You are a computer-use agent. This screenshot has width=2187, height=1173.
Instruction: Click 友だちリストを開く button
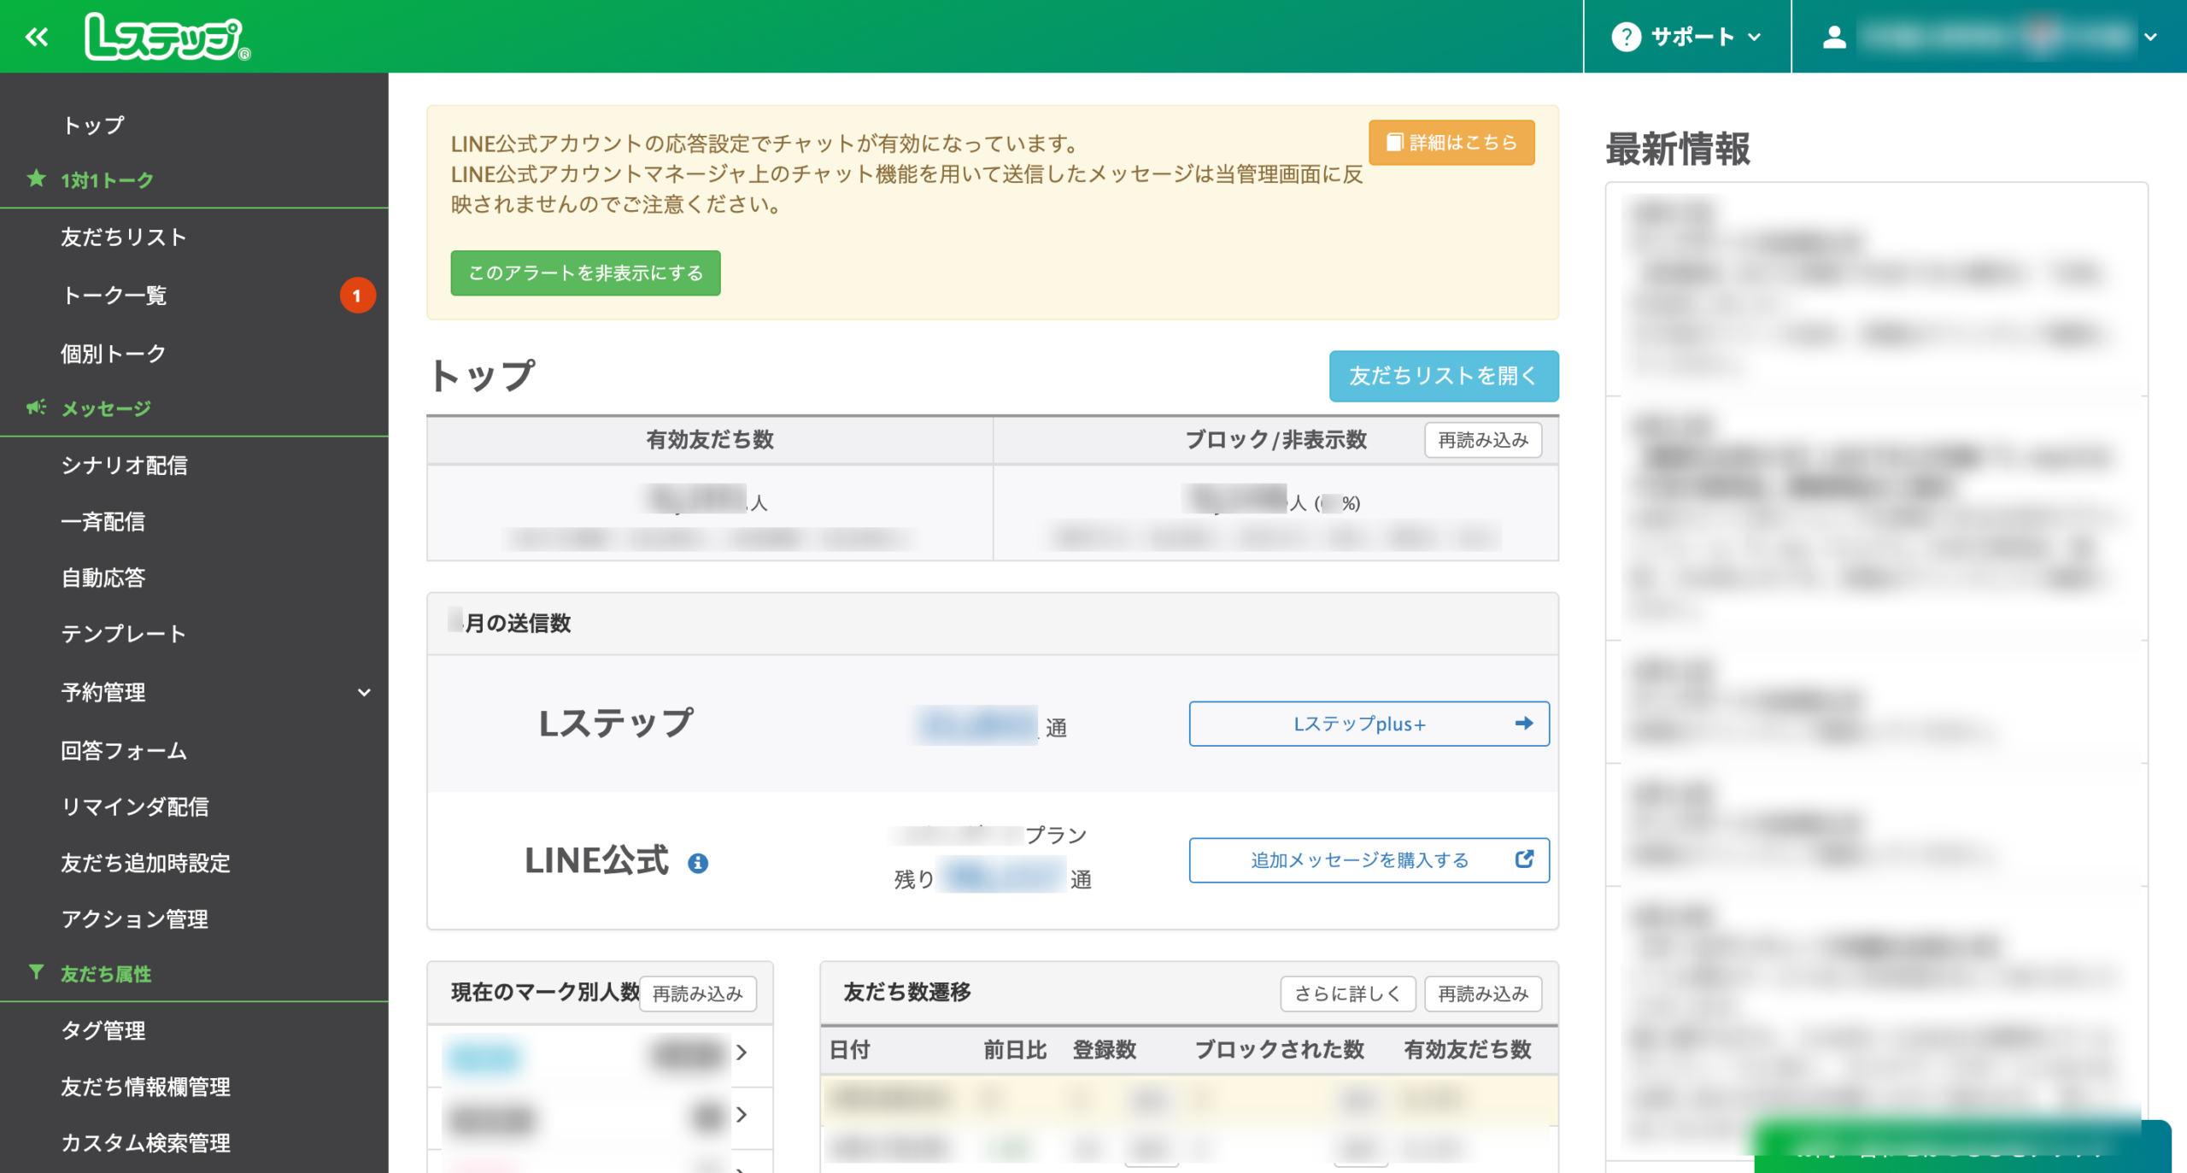pyautogui.click(x=1444, y=376)
